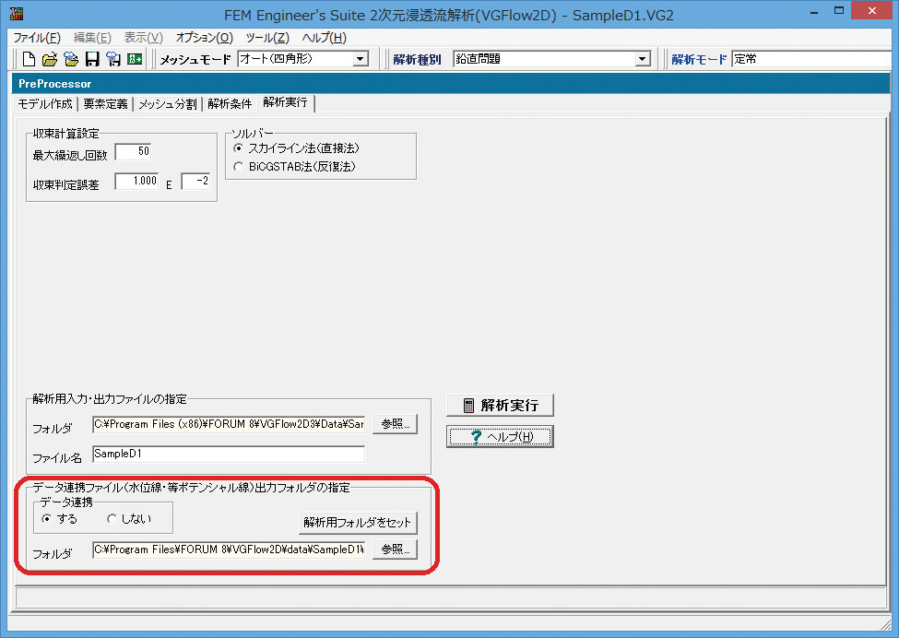This screenshot has width=899, height=638.
Task: Select the 解析実行 tab
Action: pos(286,102)
